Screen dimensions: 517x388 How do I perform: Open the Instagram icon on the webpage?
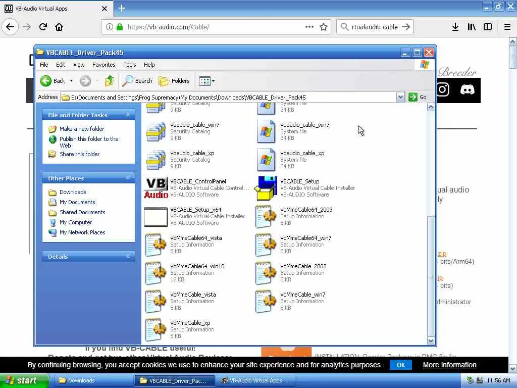click(443, 89)
